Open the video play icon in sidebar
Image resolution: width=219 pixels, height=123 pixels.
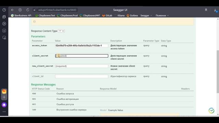click(x=4, y=24)
